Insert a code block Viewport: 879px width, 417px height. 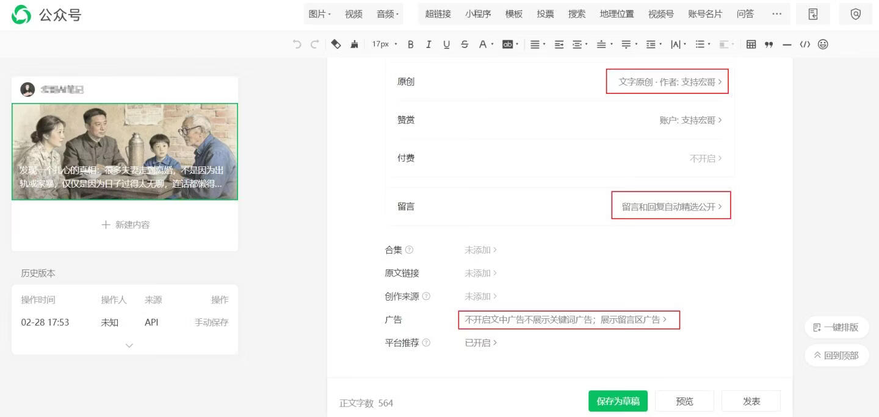click(x=805, y=44)
